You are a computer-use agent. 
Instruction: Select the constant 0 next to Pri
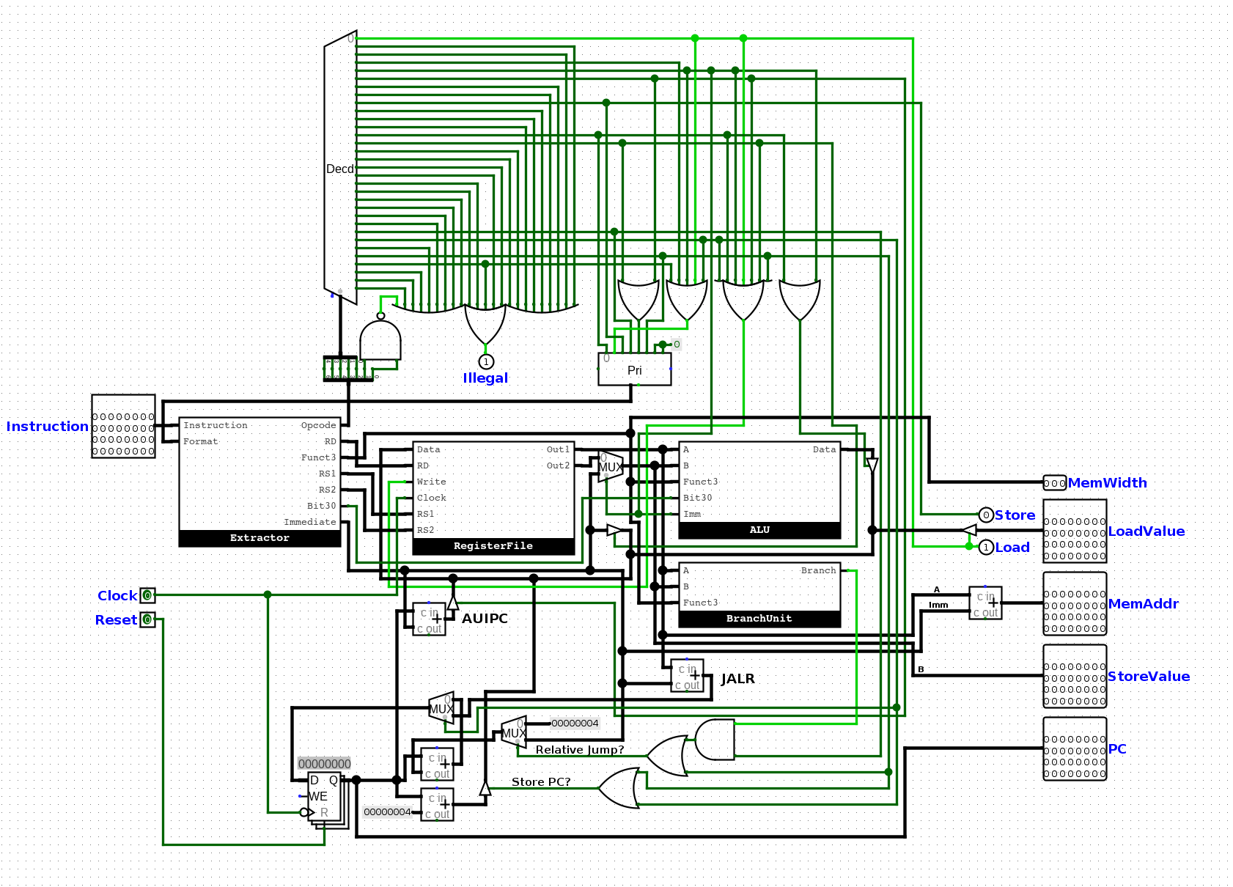(x=676, y=345)
